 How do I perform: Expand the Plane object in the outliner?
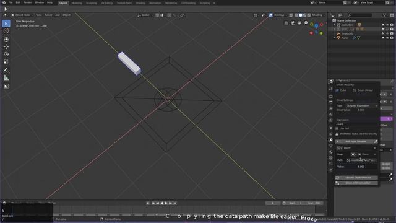click(x=334, y=38)
